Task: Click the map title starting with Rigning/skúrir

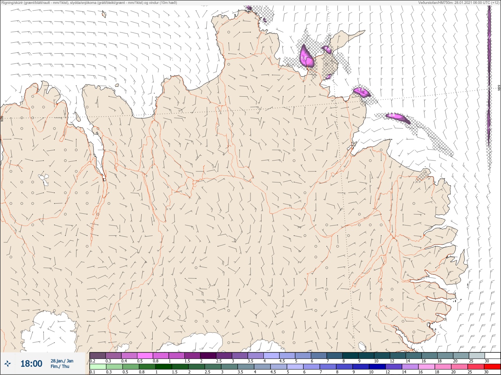Action: pyautogui.click(x=89, y=2)
